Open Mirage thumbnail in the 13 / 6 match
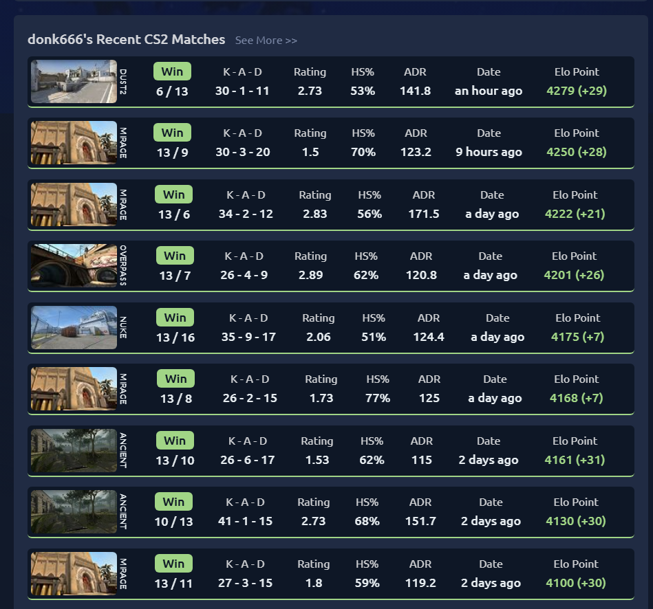653x609 pixels. pyautogui.click(x=74, y=204)
